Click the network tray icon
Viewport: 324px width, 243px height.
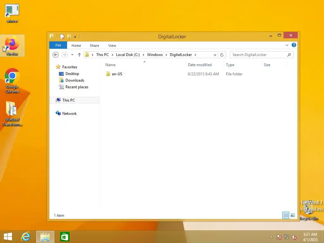[x=287, y=237]
